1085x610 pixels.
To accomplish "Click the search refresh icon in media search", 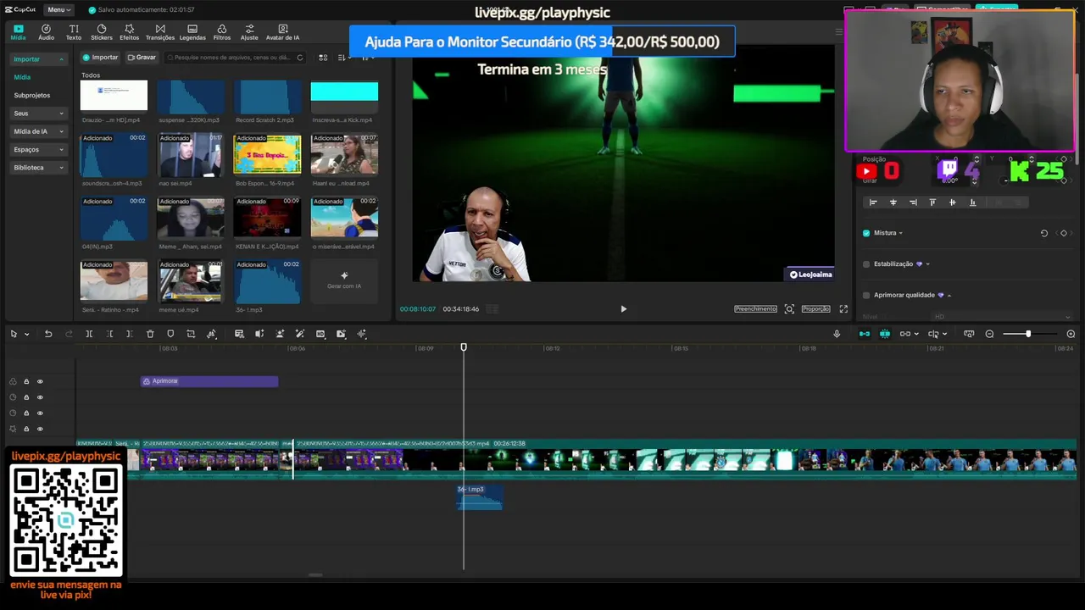I will 299,58.
